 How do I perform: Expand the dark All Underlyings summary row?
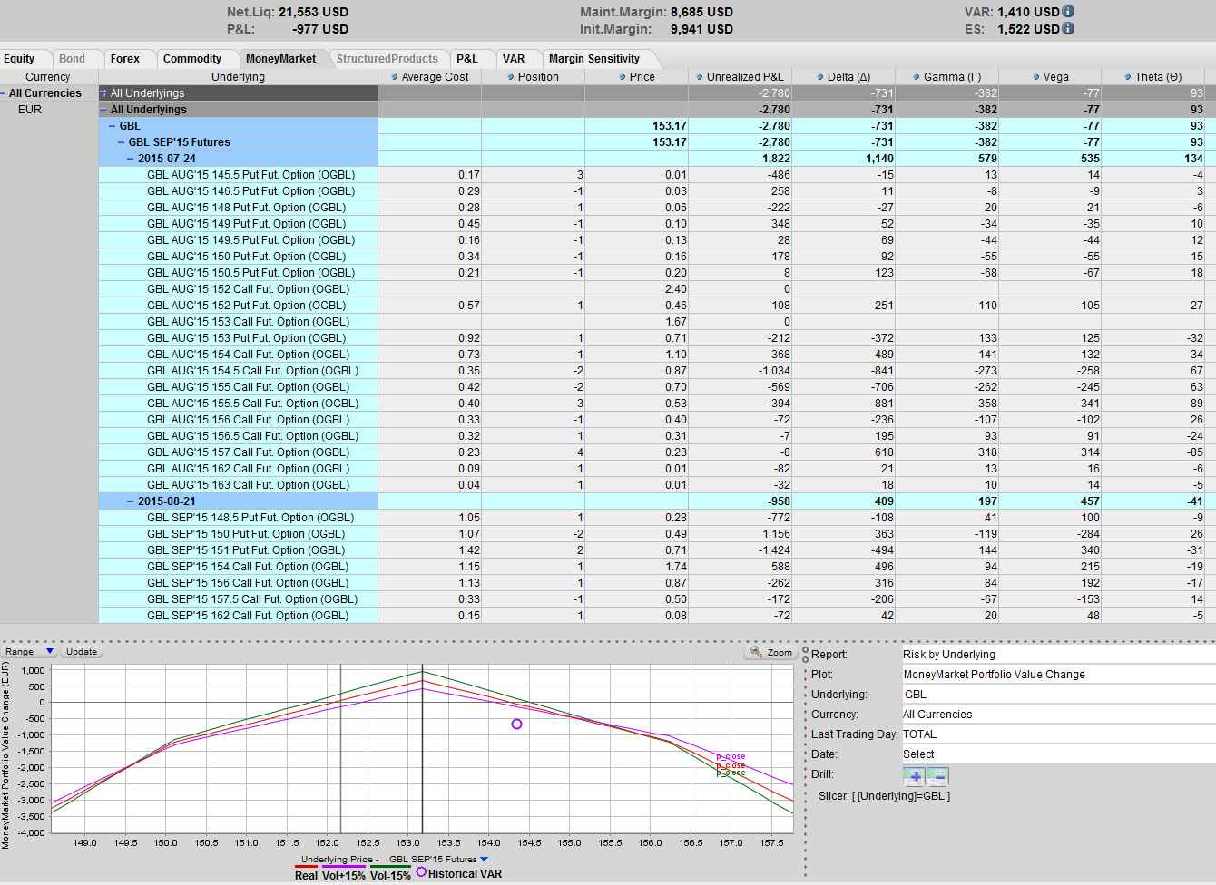[103, 93]
